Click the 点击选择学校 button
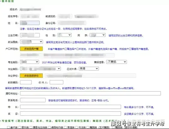 (x=31, y=76)
